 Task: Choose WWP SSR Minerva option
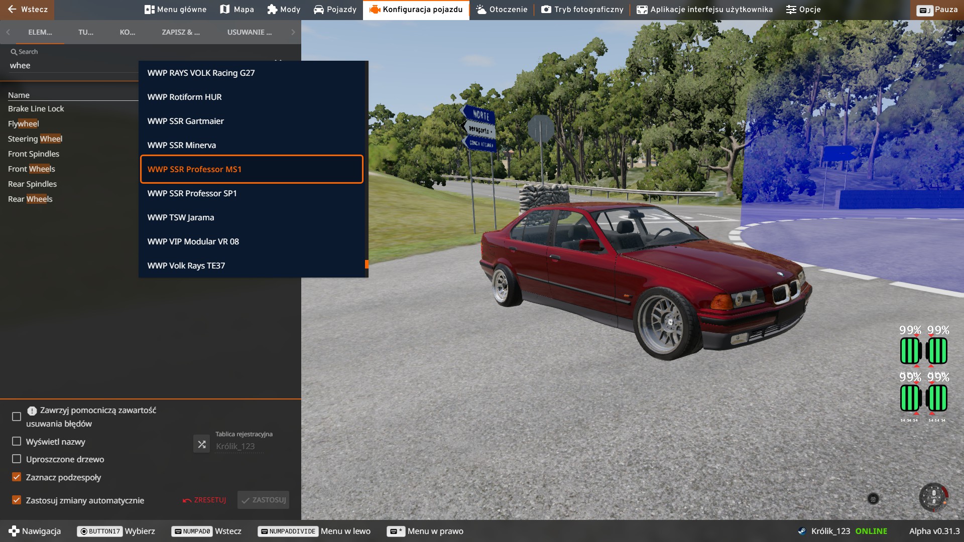coord(252,145)
